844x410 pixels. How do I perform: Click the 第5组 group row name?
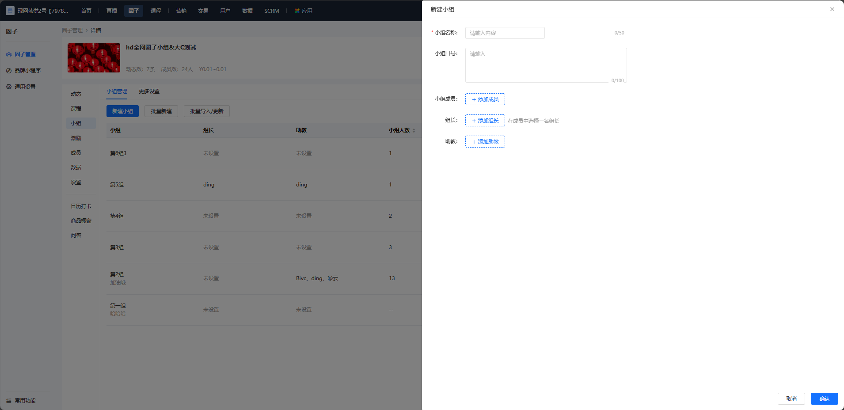pos(117,185)
